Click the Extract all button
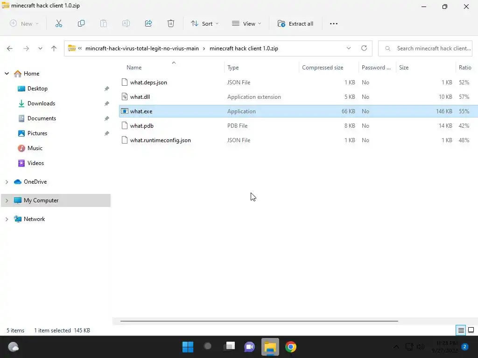The width and height of the screenshot is (478, 358). pos(295,24)
